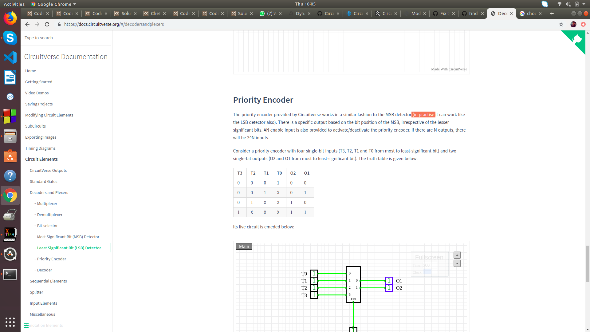Collapse the Decoders and Plexers section

[x=49, y=192]
